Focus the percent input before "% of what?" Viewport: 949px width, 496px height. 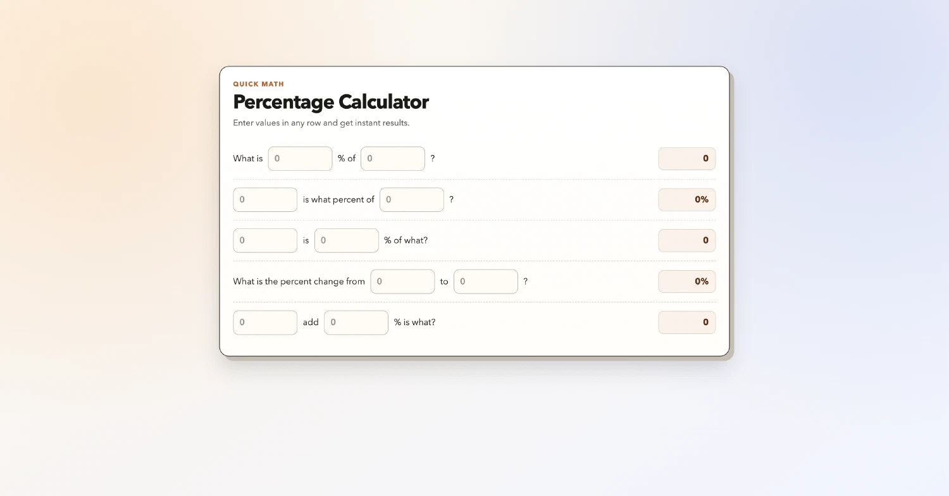tap(346, 240)
